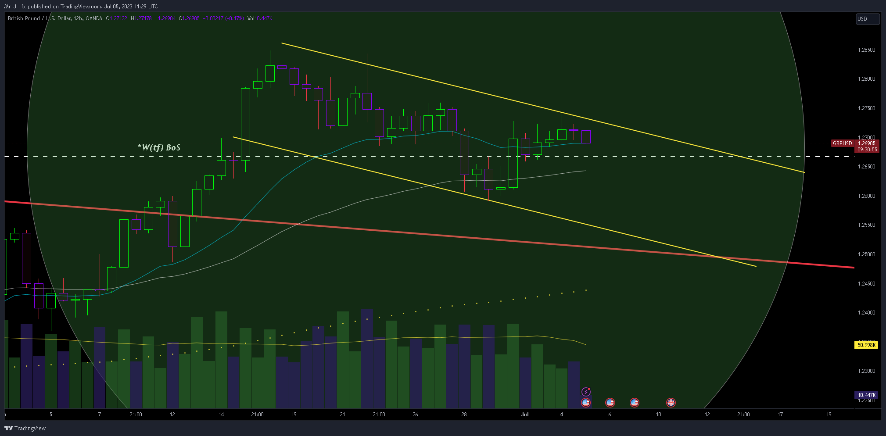Screen dimensions: 886x436
Task: Click date 26 on the time axis
Action: pyautogui.click(x=415, y=415)
